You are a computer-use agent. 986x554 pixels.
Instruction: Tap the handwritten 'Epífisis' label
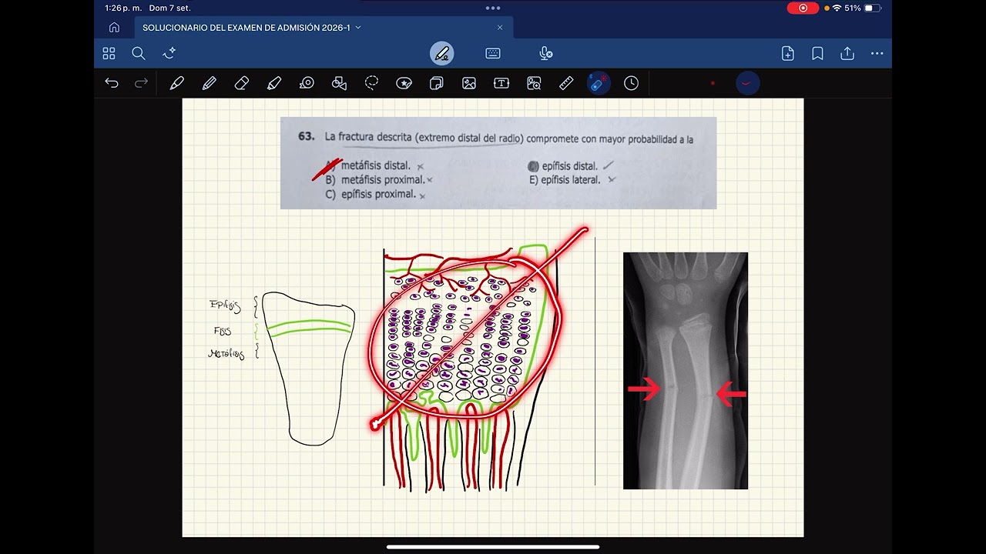(225, 306)
